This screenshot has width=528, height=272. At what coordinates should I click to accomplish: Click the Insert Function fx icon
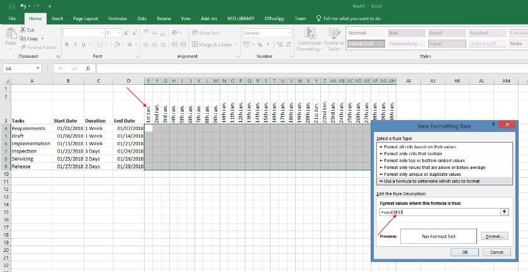pos(87,68)
